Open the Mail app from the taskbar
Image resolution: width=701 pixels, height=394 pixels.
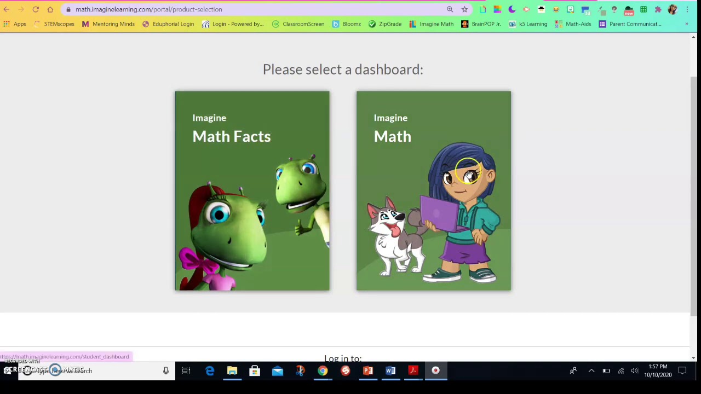(x=278, y=371)
